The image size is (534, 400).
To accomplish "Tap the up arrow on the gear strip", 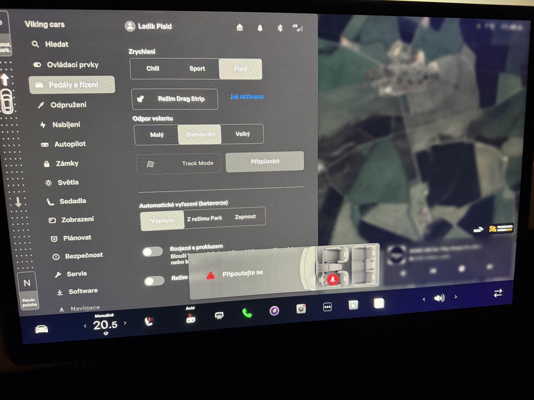I will pyautogui.click(x=5, y=80).
